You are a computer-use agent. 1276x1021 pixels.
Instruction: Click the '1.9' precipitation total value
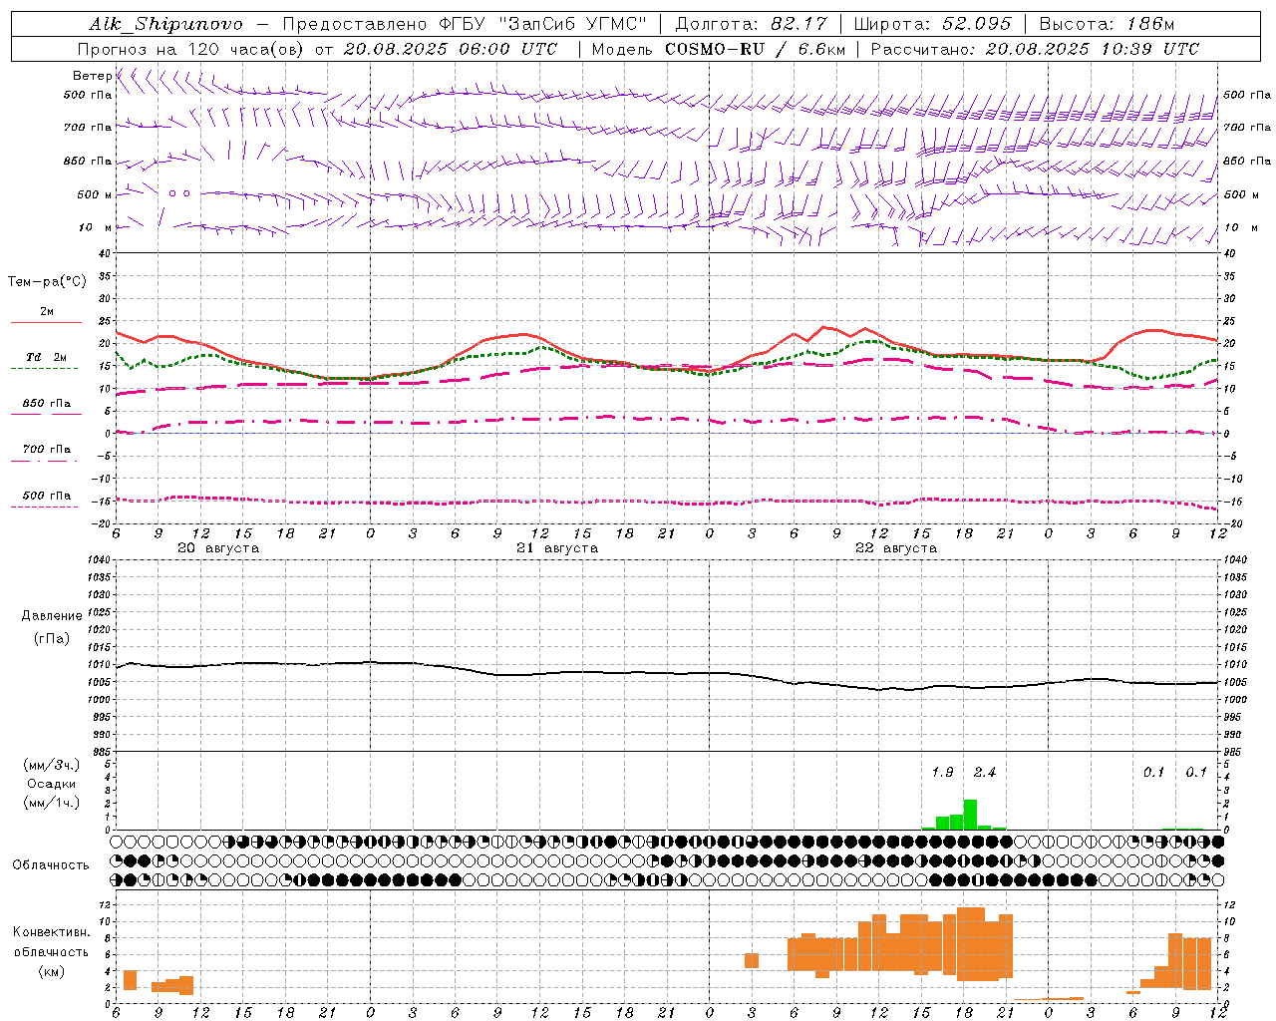coord(942,773)
